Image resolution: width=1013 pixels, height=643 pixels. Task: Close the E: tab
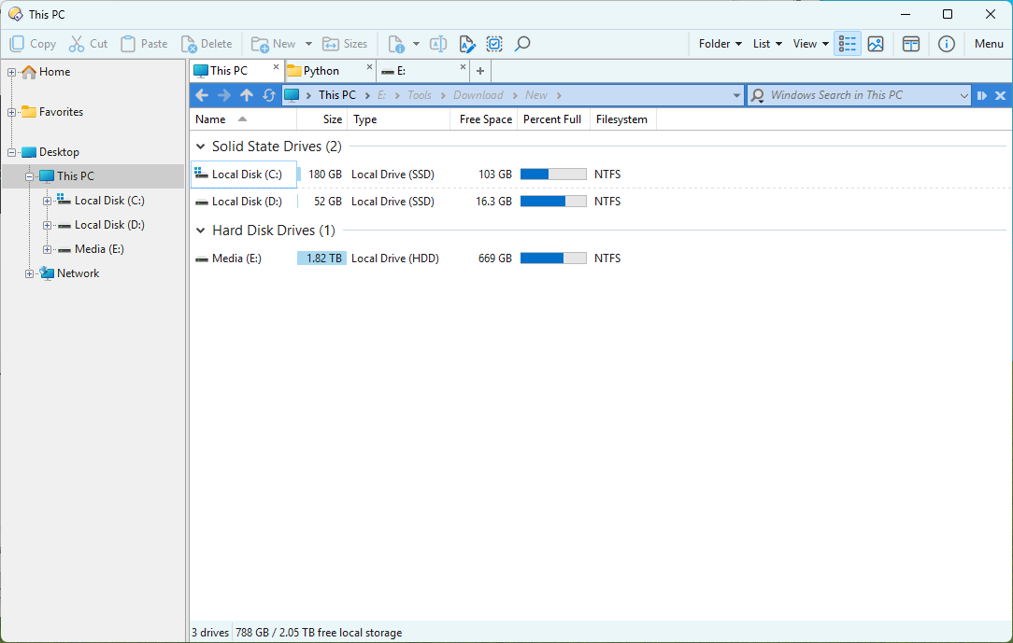click(x=463, y=66)
